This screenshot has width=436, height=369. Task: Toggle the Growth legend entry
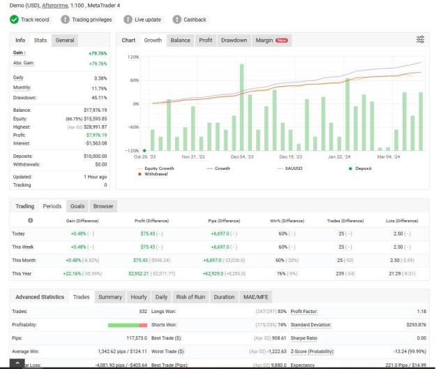click(x=218, y=168)
